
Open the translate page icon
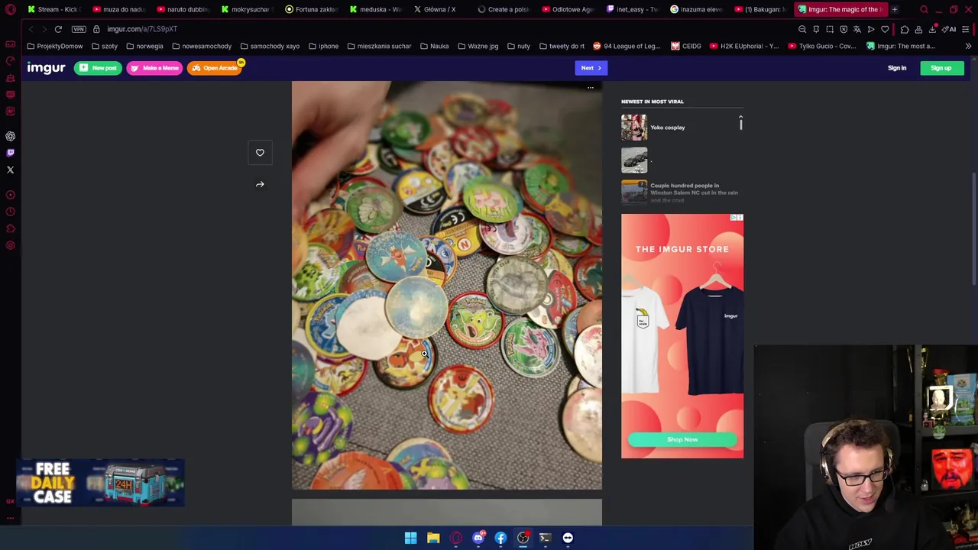point(857,29)
